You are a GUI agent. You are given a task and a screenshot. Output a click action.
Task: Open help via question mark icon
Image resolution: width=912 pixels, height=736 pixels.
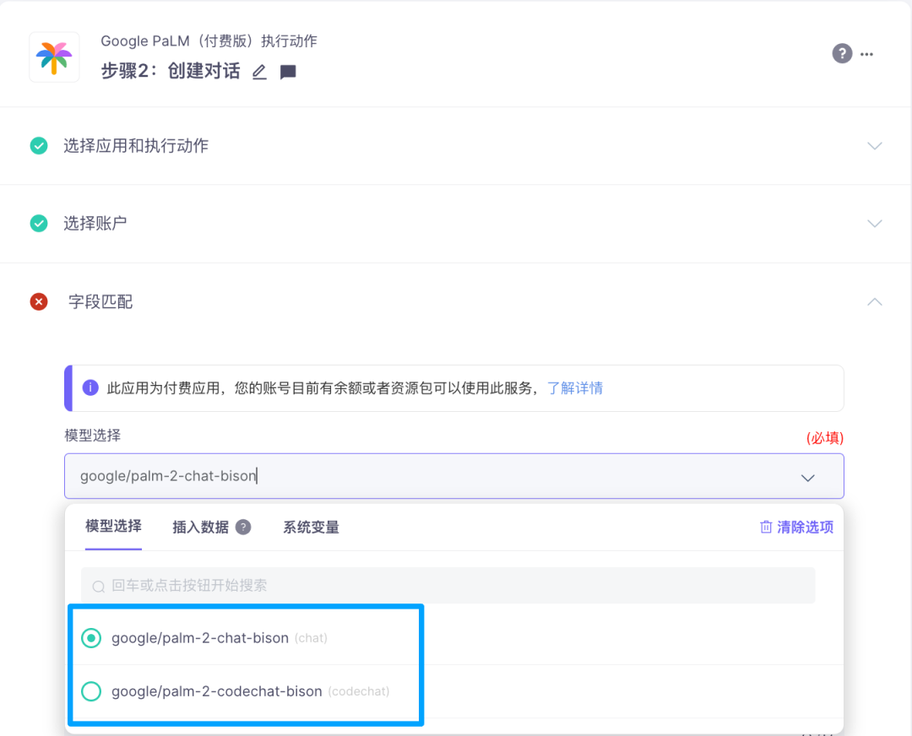(x=842, y=53)
